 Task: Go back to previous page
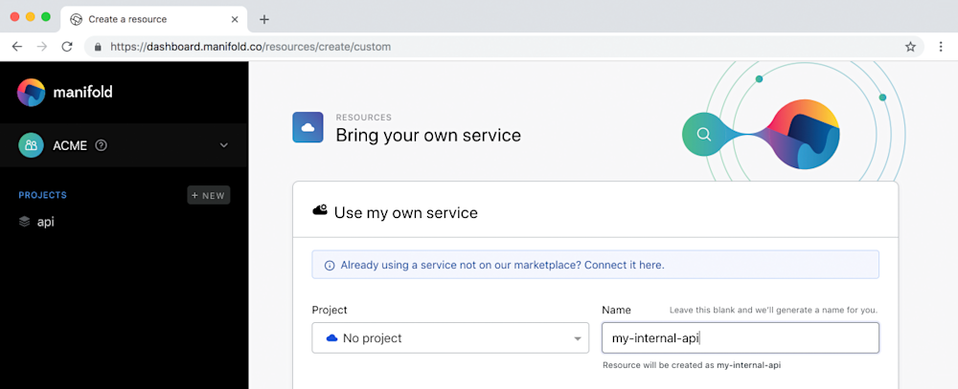pos(17,46)
